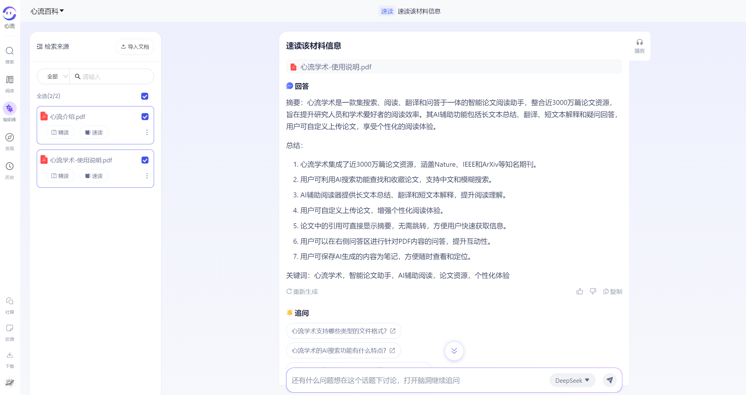Viewport: 746px width, 395px height.
Task: Click the thumbs-down icon under the answer
Action: (593, 291)
